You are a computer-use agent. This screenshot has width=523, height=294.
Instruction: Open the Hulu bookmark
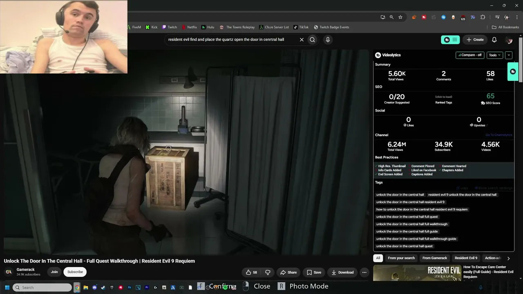click(208, 27)
